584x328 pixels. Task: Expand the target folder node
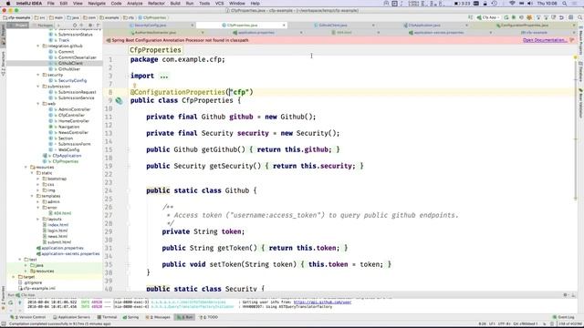(x=15, y=277)
